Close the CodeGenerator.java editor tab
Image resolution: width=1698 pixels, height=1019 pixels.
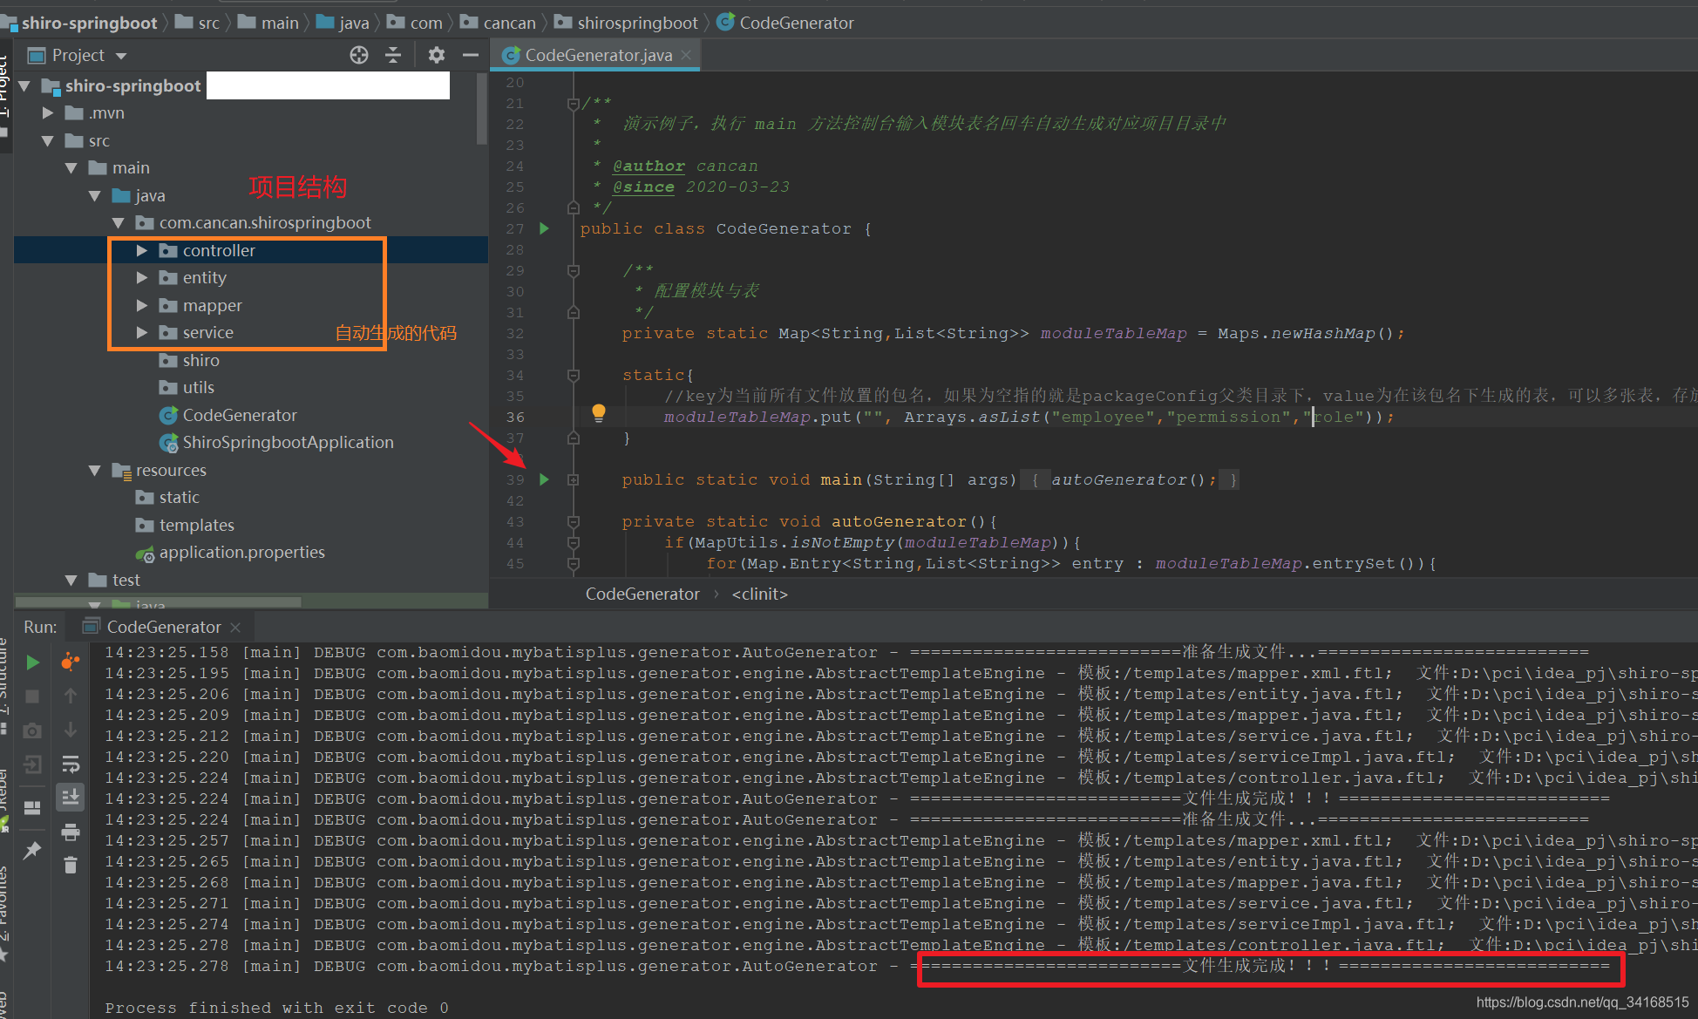click(686, 55)
